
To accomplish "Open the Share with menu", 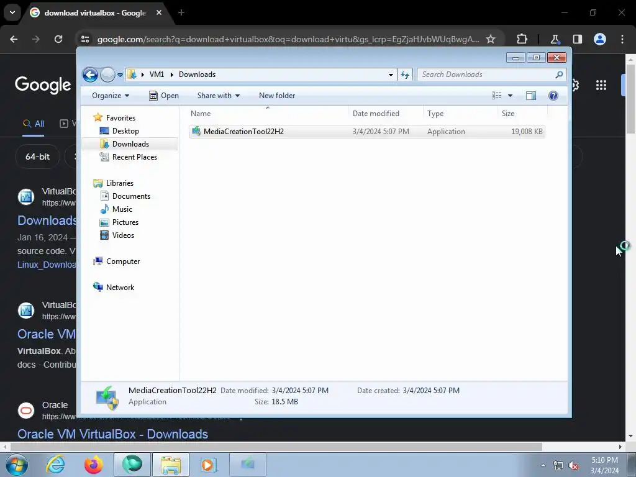I will pos(218,96).
